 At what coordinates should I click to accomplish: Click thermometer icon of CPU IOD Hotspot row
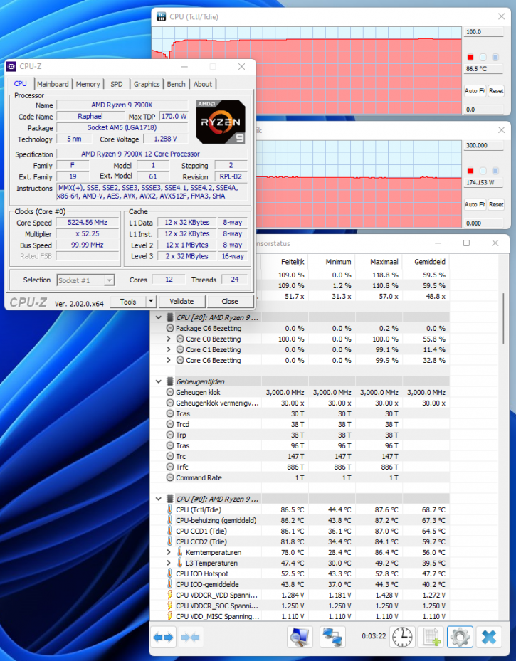170,573
